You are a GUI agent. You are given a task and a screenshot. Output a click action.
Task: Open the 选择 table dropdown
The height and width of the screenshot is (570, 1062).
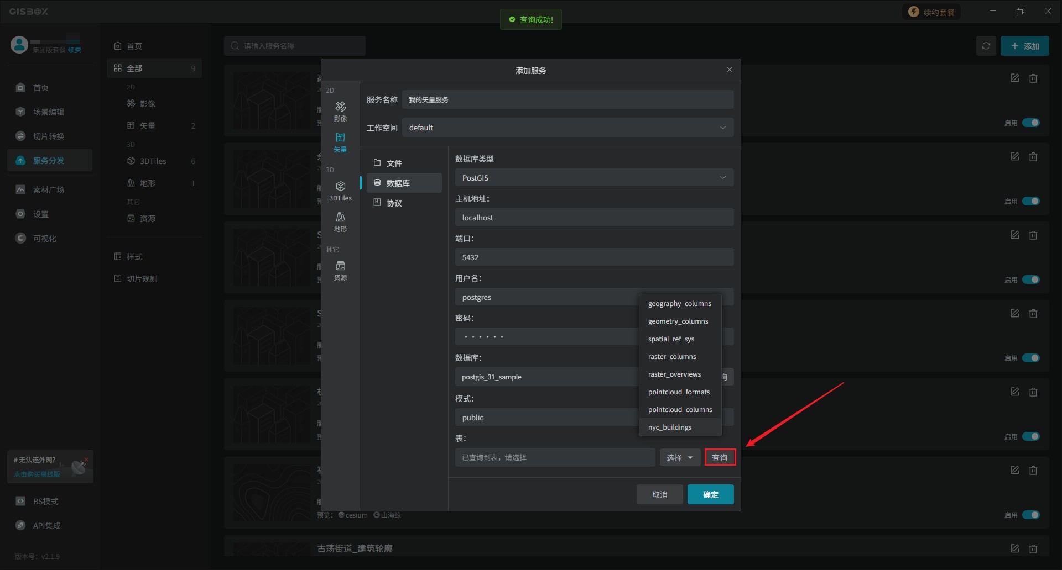[679, 457]
